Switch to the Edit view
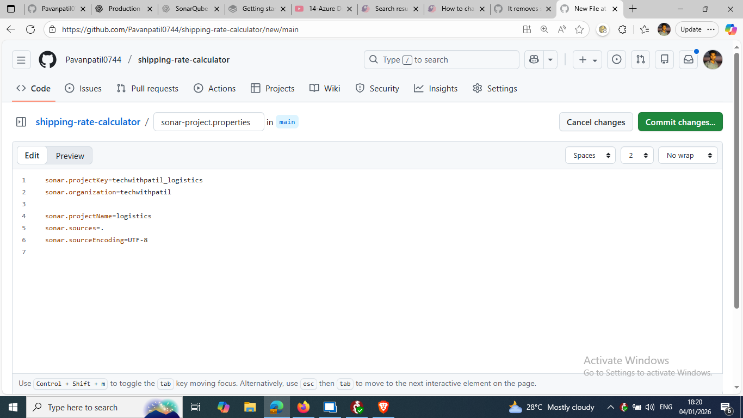The image size is (743, 418). (32, 156)
